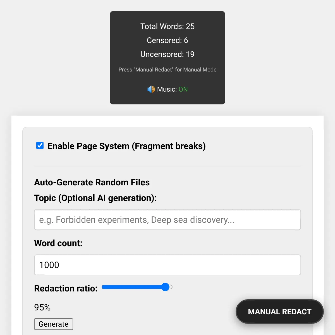Uncheck the Enable Page System checkbox
This screenshot has height=335, width=335.
pyautogui.click(x=40, y=145)
